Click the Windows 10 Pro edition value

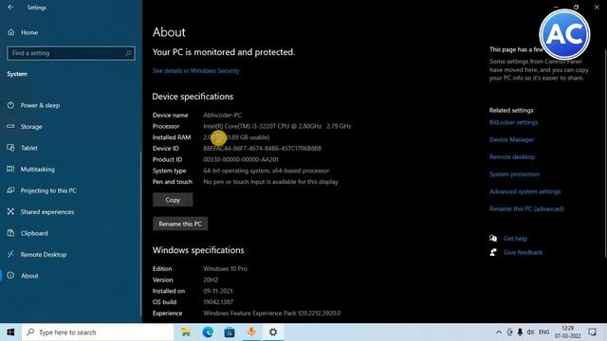tap(226, 269)
